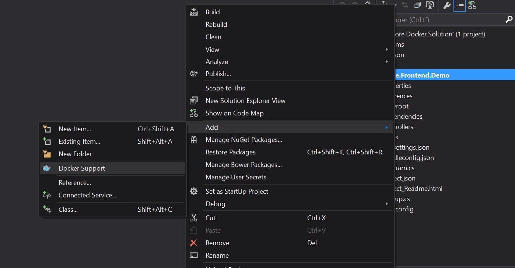Click the Publish globe icon
Screen dimensions: 515x268
tap(194, 74)
